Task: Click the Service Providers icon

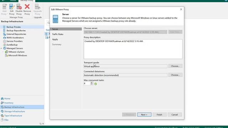Action: [x=5, y=41]
